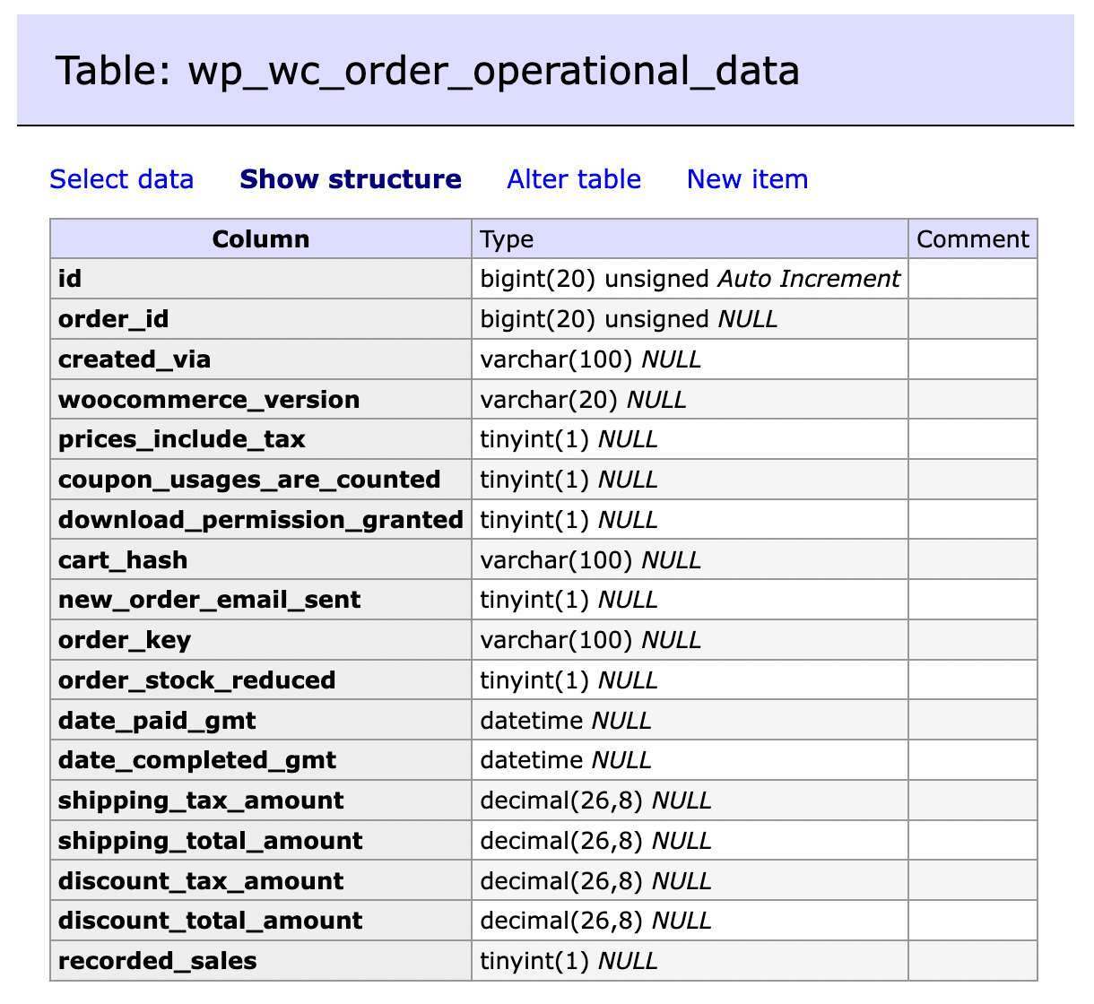Click the Comment column header
This screenshot has width=1094, height=1004.
click(972, 238)
